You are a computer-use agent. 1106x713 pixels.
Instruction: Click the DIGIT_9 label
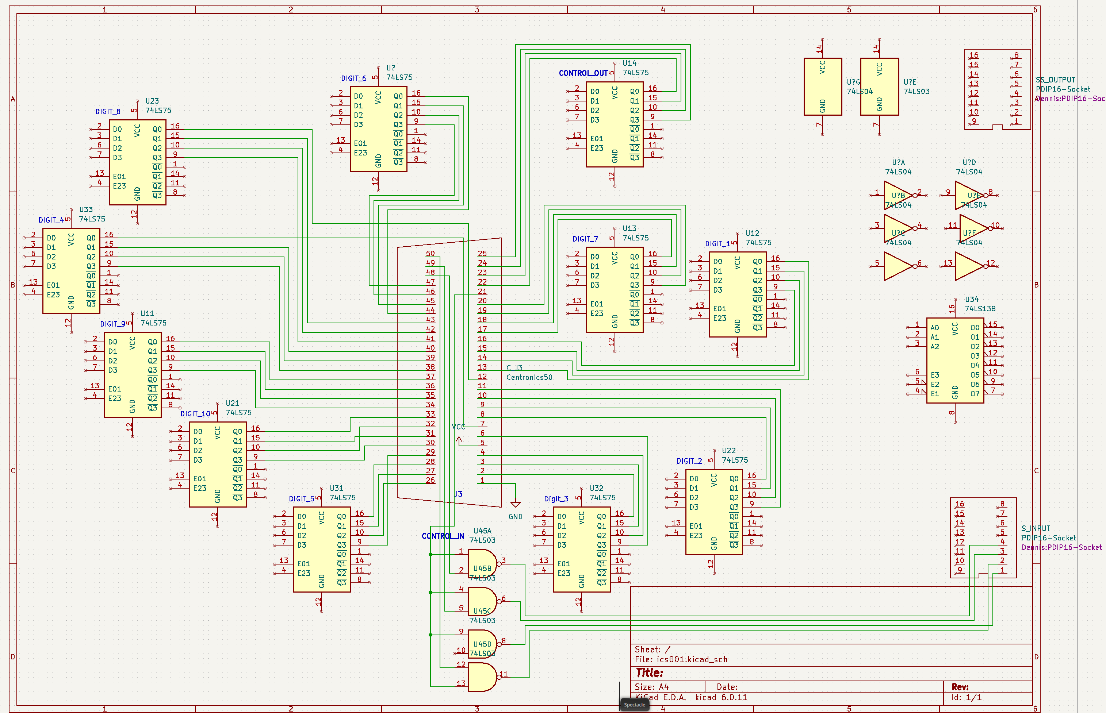point(113,324)
